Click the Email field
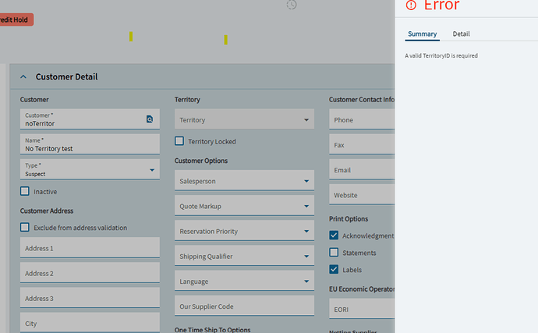This screenshot has width=538, height=333. (362, 169)
